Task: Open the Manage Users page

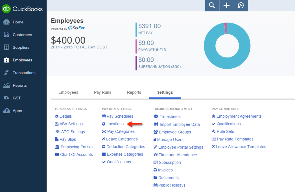Action: 171,139
